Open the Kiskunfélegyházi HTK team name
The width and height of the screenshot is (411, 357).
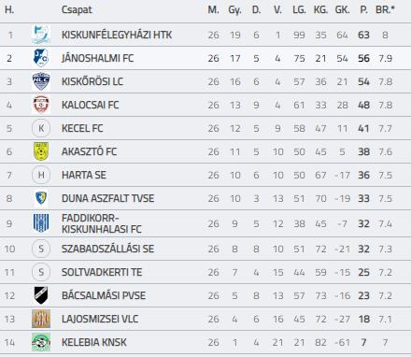coord(117,35)
